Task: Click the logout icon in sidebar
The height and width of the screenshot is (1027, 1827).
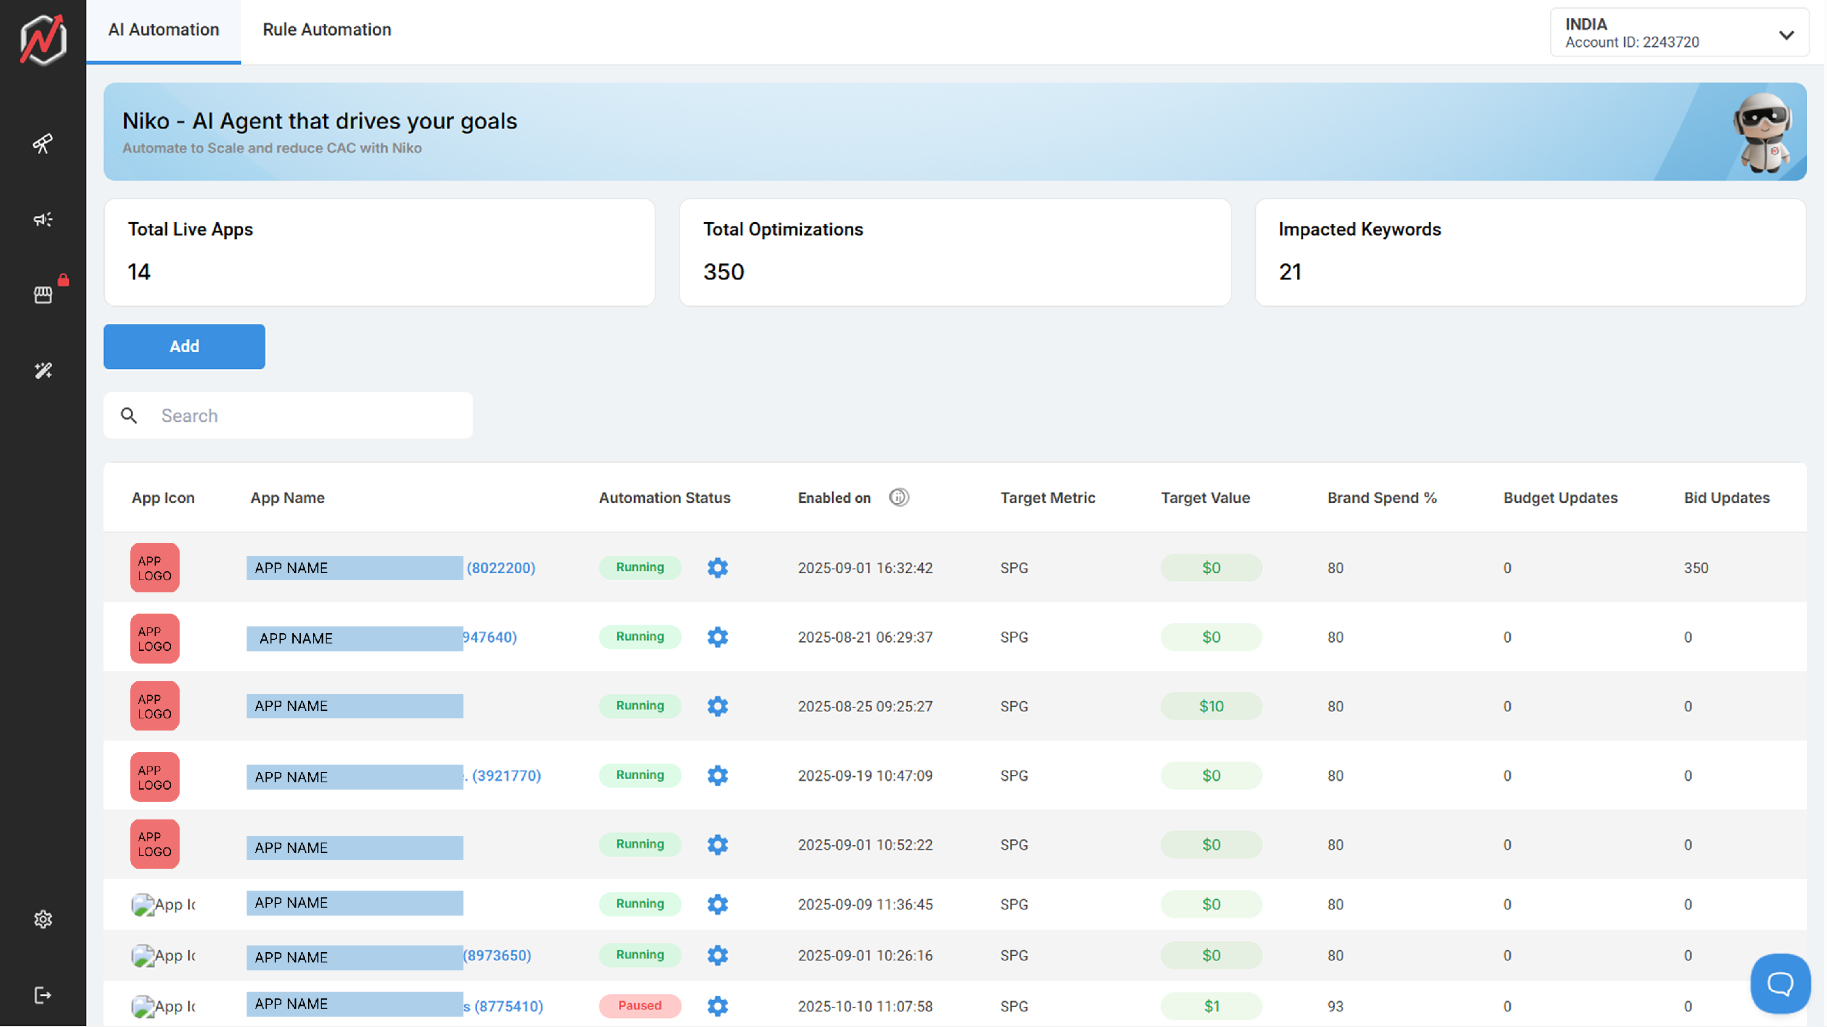Action: pos(43,995)
